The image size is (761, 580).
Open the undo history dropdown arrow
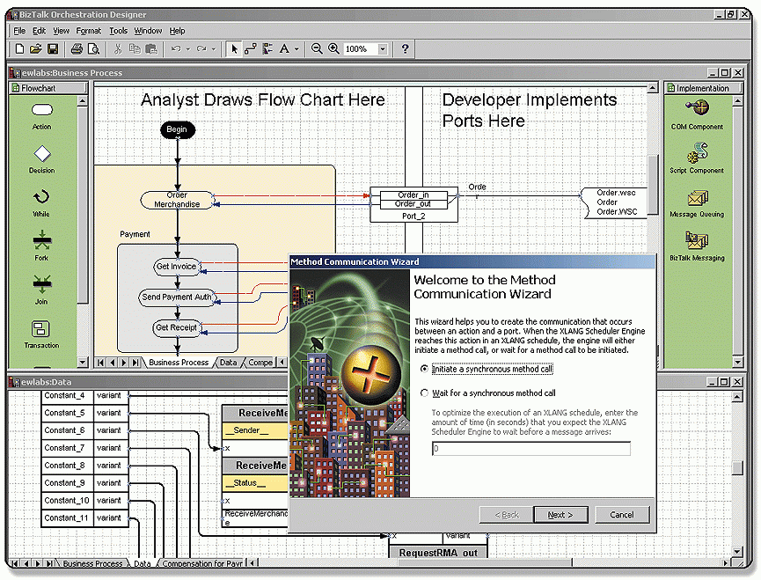click(187, 49)
